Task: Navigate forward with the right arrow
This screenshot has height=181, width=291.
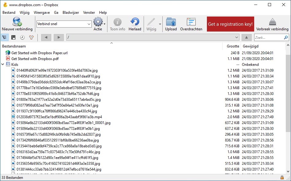Action: pyautogui.click(x=59, y=37)
